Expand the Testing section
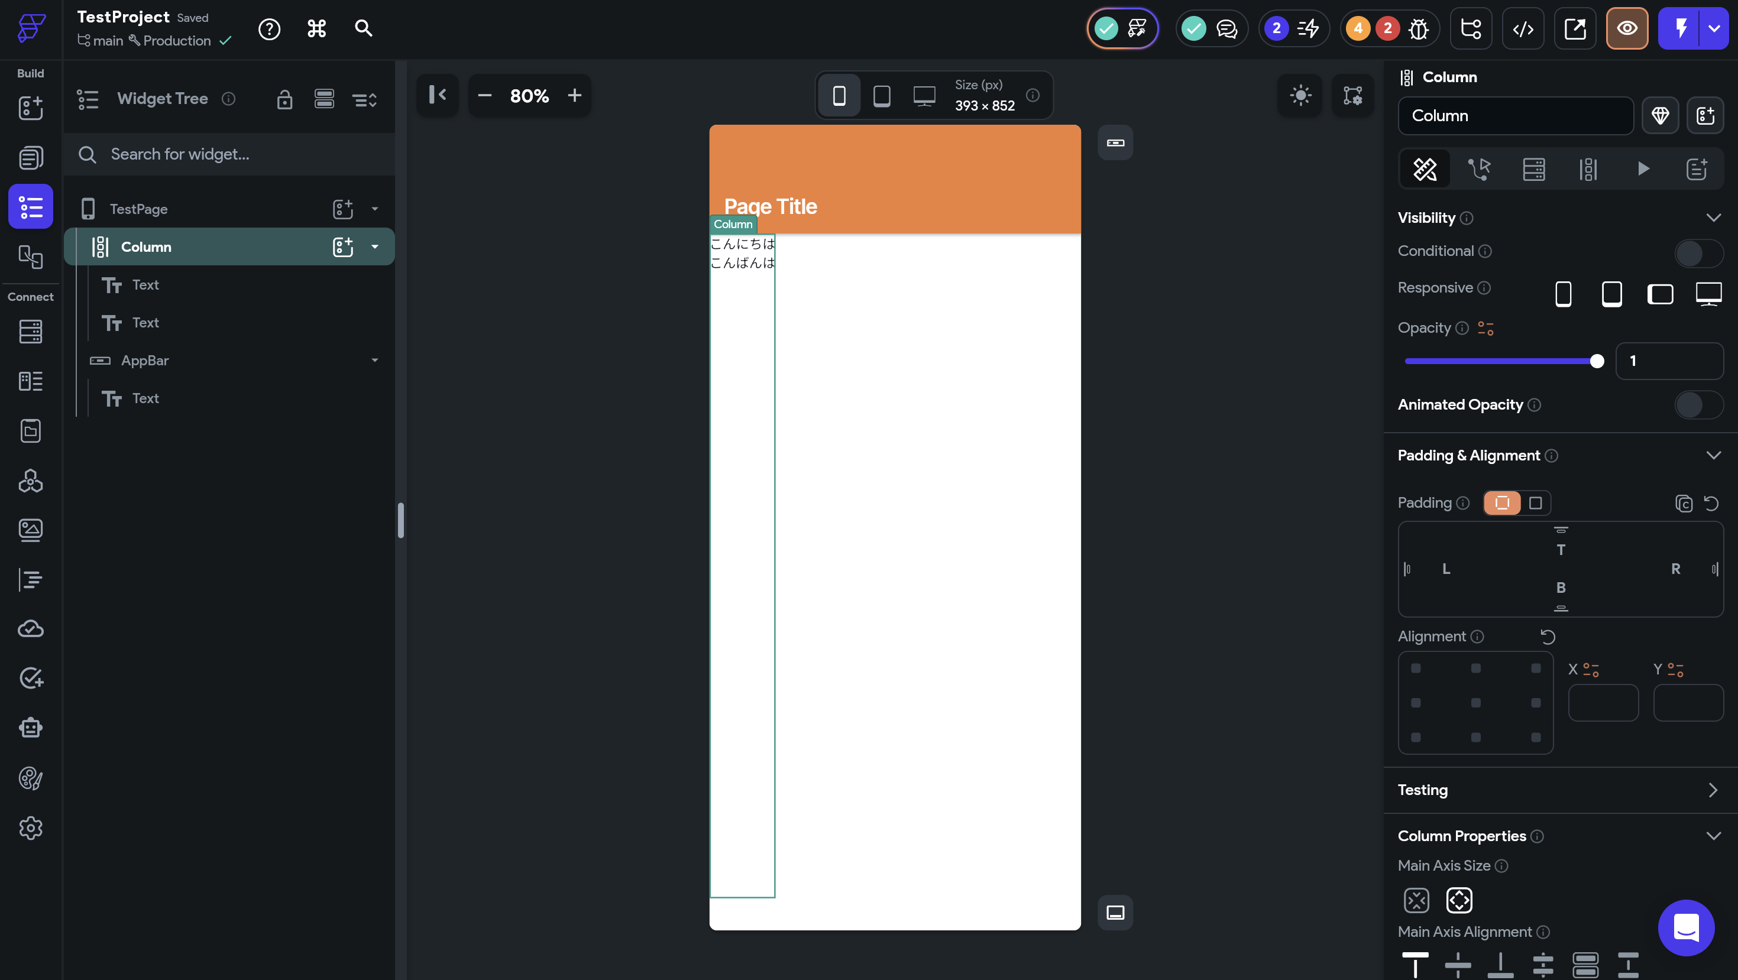Viewport: 1738px width, 980px height. pyautogui.click(x=1713, y=790)
